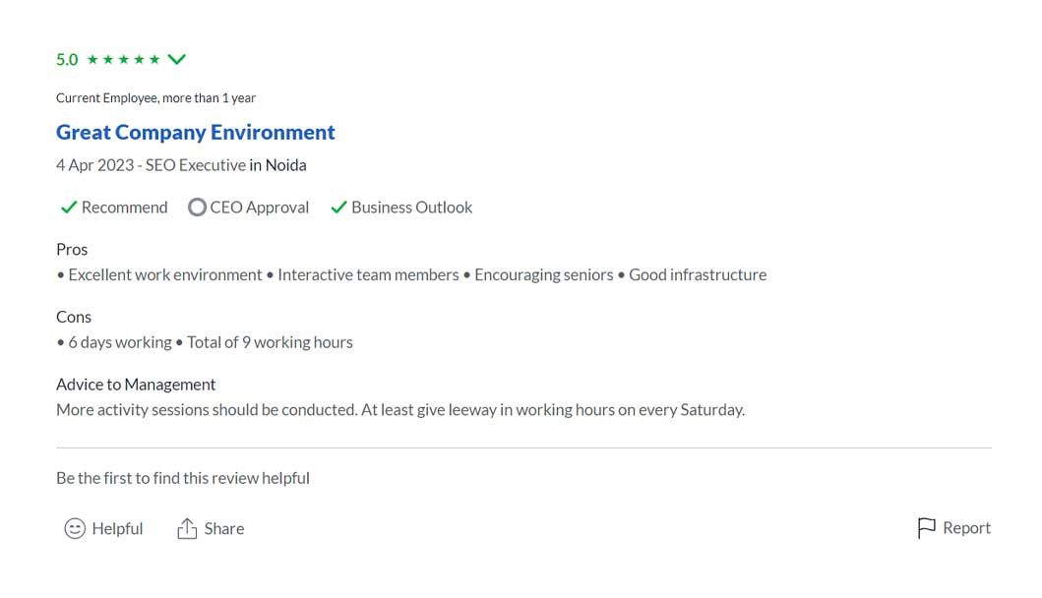Click the second green rating star
Viewport: 1042px width, 598px height.
click(108, 60)
